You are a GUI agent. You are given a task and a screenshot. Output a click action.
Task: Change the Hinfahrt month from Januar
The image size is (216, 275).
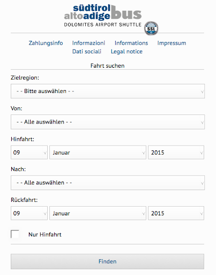pyautogui.click(x=98, y=153)
